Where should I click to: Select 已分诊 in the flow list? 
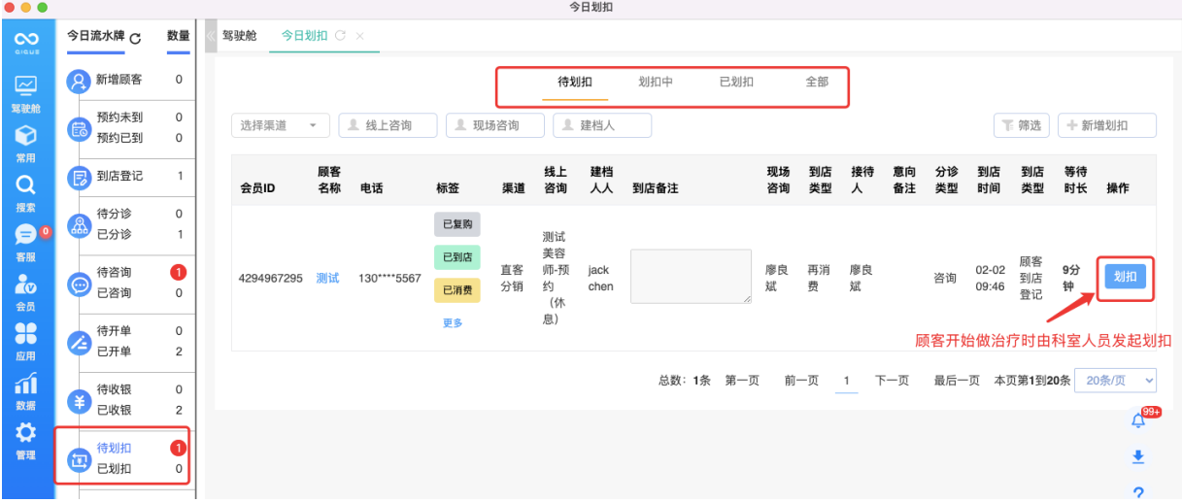[115, 234]
